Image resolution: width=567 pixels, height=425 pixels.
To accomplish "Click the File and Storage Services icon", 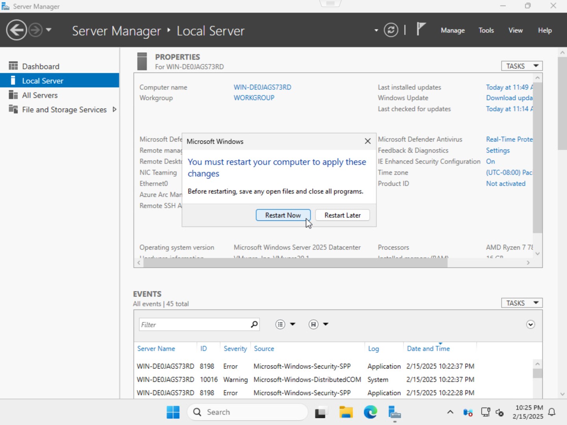I will (13, 109).
